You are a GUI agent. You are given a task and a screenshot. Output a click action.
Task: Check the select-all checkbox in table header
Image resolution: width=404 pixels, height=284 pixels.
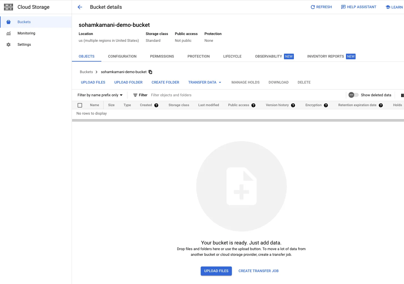pyautogui.click(x=80, y=105)
